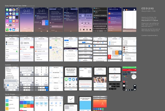The width and height of the screenshot is (165, 111).
Task: Open the Stocks app icon
Action: point(17,17)
